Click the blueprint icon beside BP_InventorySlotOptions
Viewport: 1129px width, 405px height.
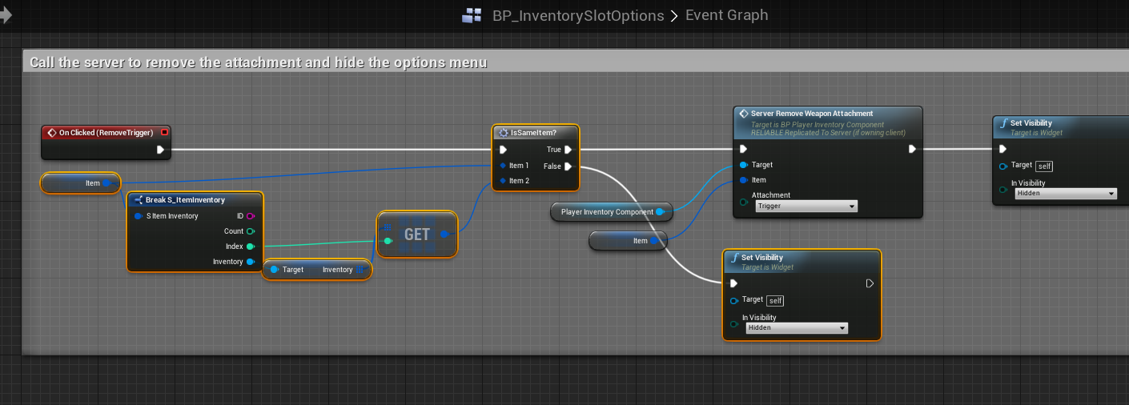click(x=472, y=15)
